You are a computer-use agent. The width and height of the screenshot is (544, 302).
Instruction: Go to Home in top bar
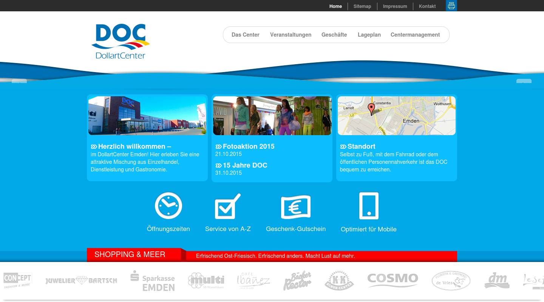[335, 6]
